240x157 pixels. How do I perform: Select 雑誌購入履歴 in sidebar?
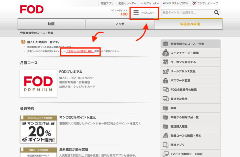[x=191, y=126]
